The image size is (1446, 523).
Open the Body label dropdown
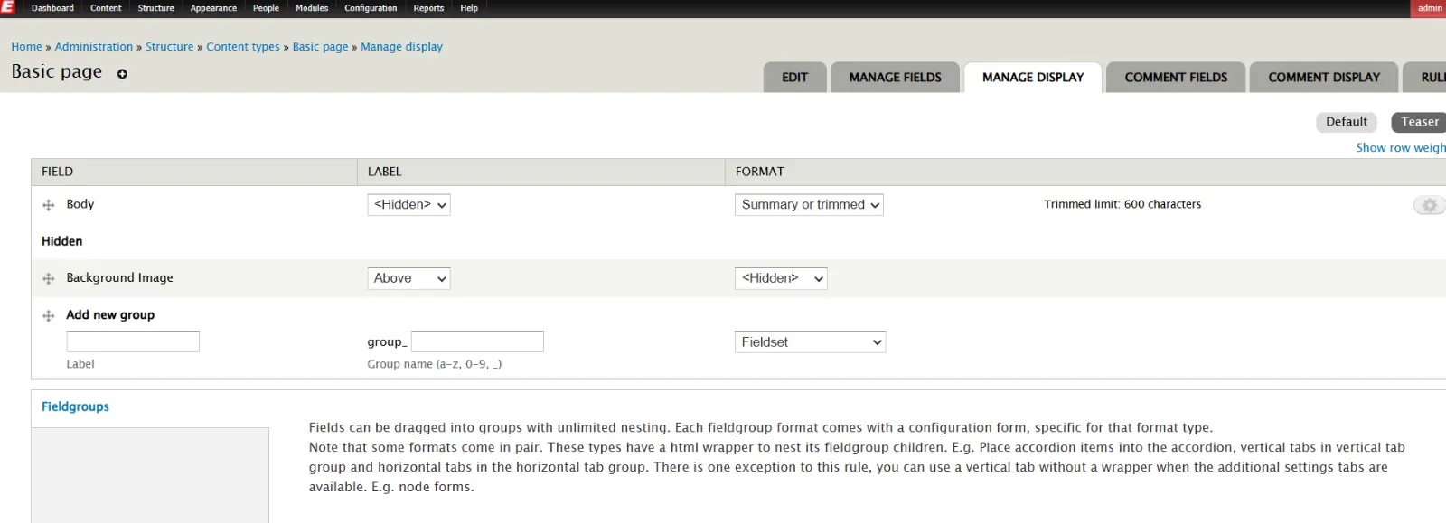[x=408, y=205]
